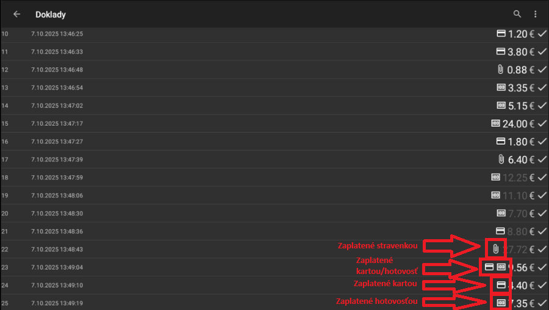The width and height of the screenshot is (549, 310).
Task: Click the card icon on receipt 10
Action: [501, 34]
